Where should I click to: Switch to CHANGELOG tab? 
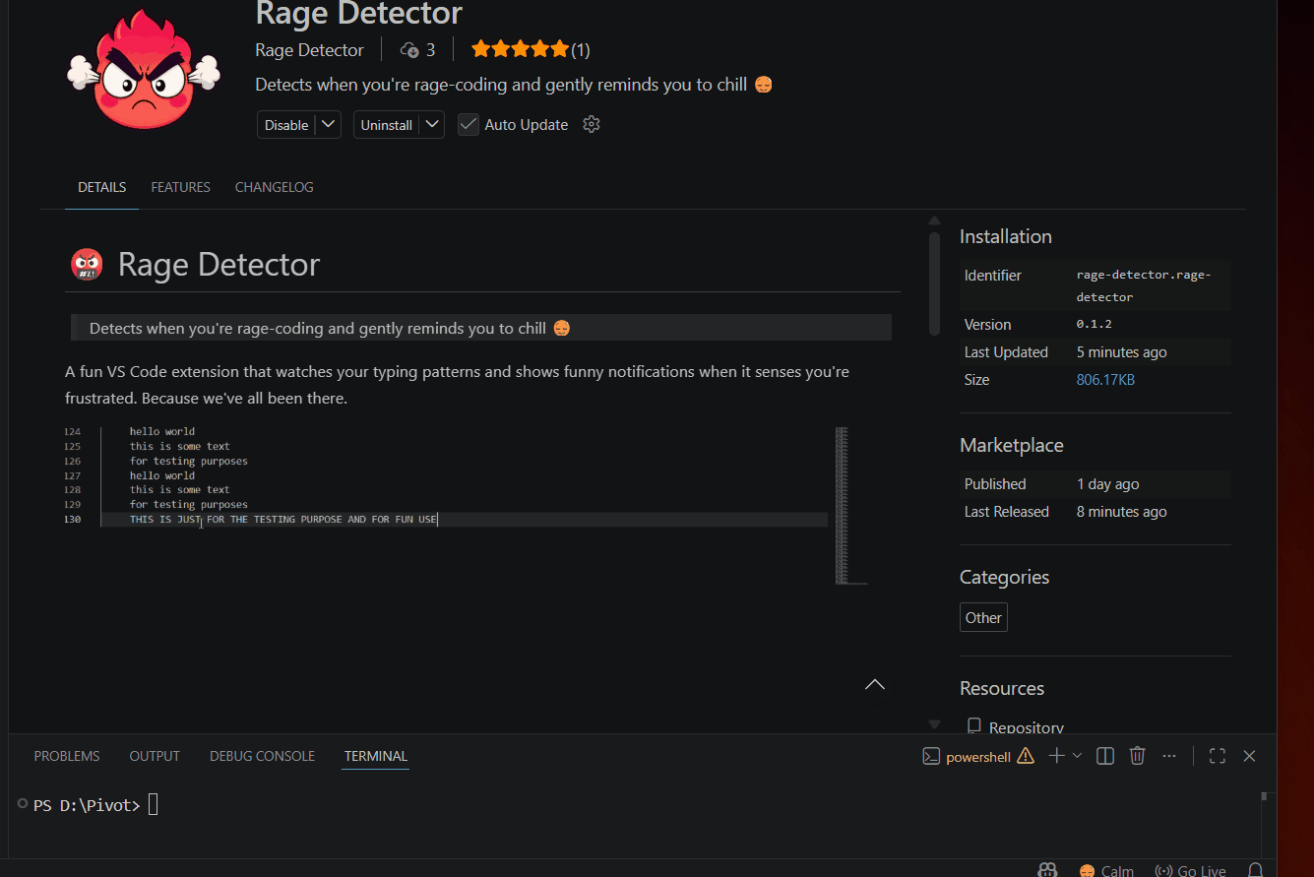(x=275, y=187)
